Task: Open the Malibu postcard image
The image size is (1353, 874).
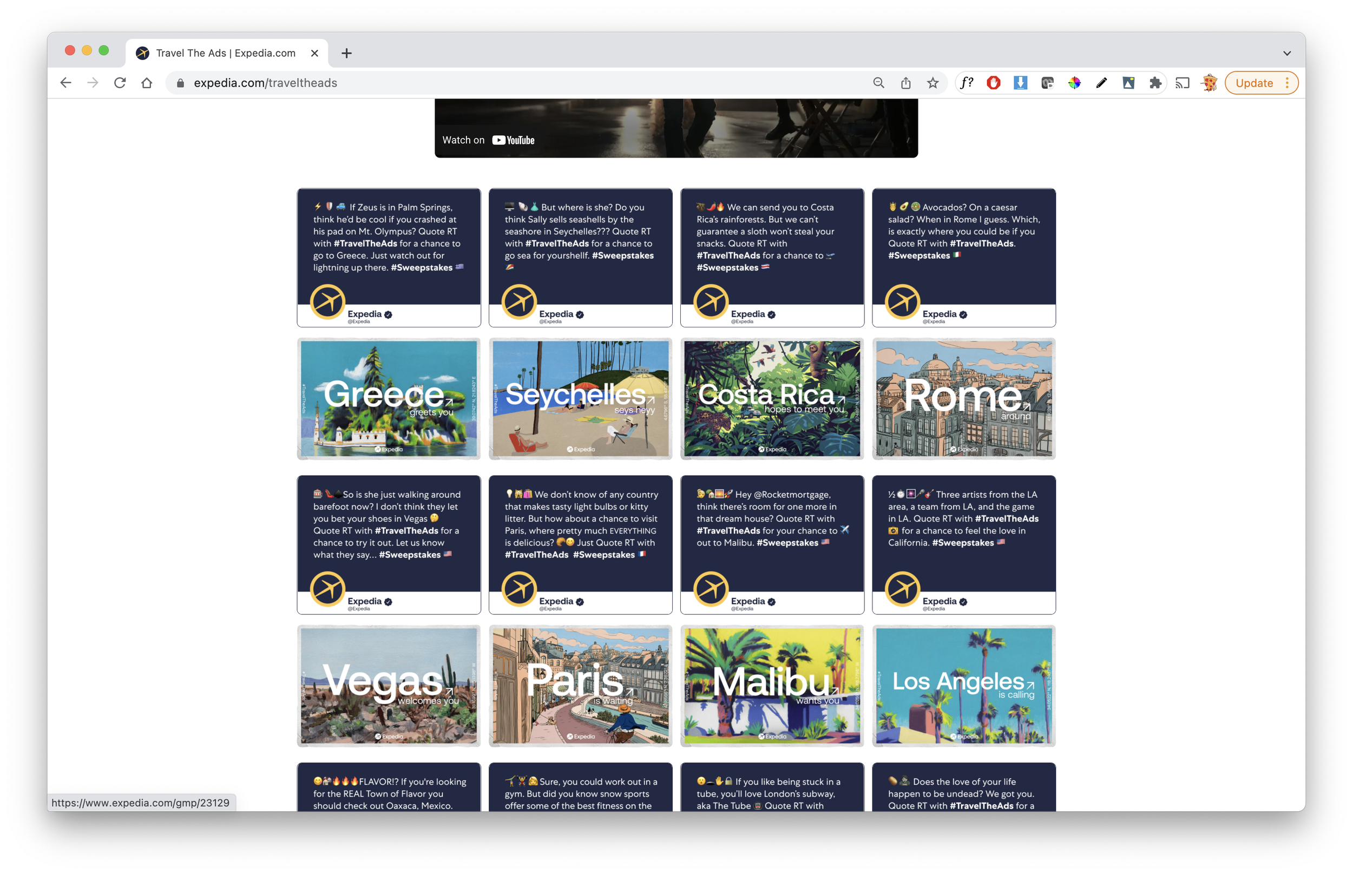Action: pyautogui.click(x=772, y=686)
